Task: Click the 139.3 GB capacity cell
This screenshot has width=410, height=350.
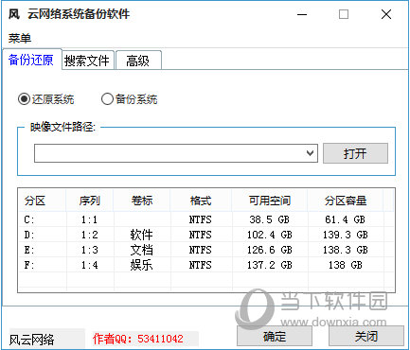Action: 346,235
